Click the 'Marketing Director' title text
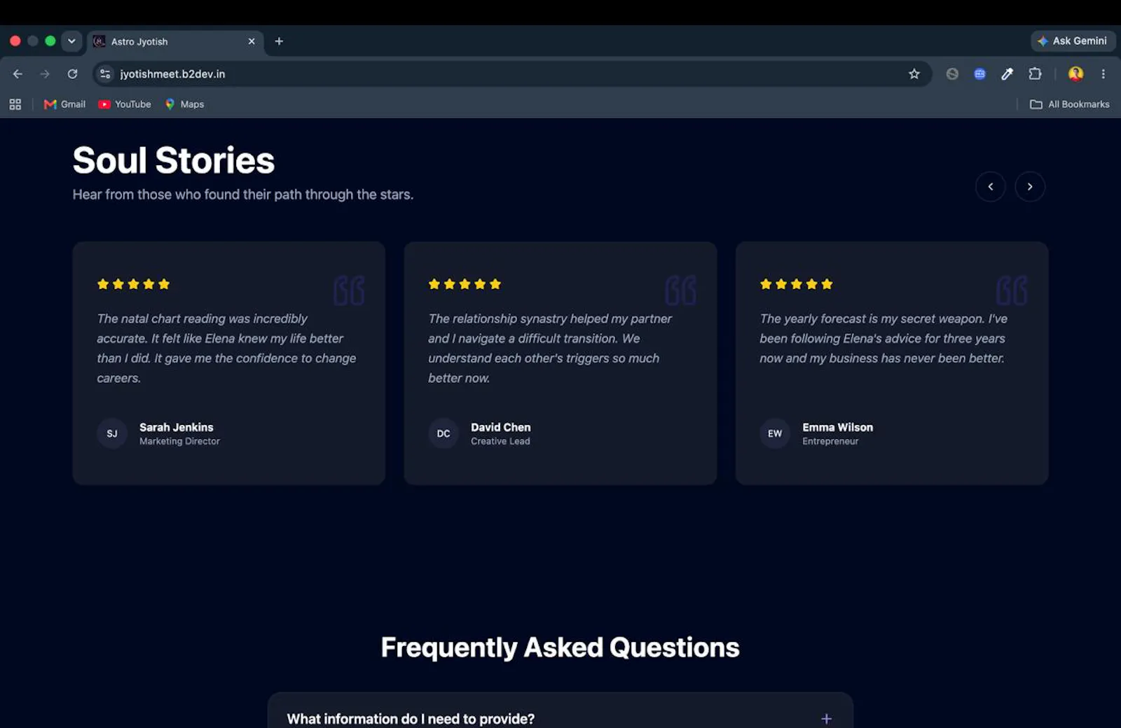This screenshot has width=1121, height=728. (x=179, y=441)
